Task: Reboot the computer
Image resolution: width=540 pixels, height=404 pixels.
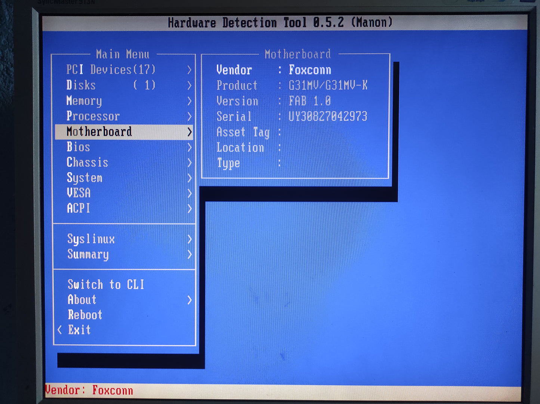Action: 84,315
